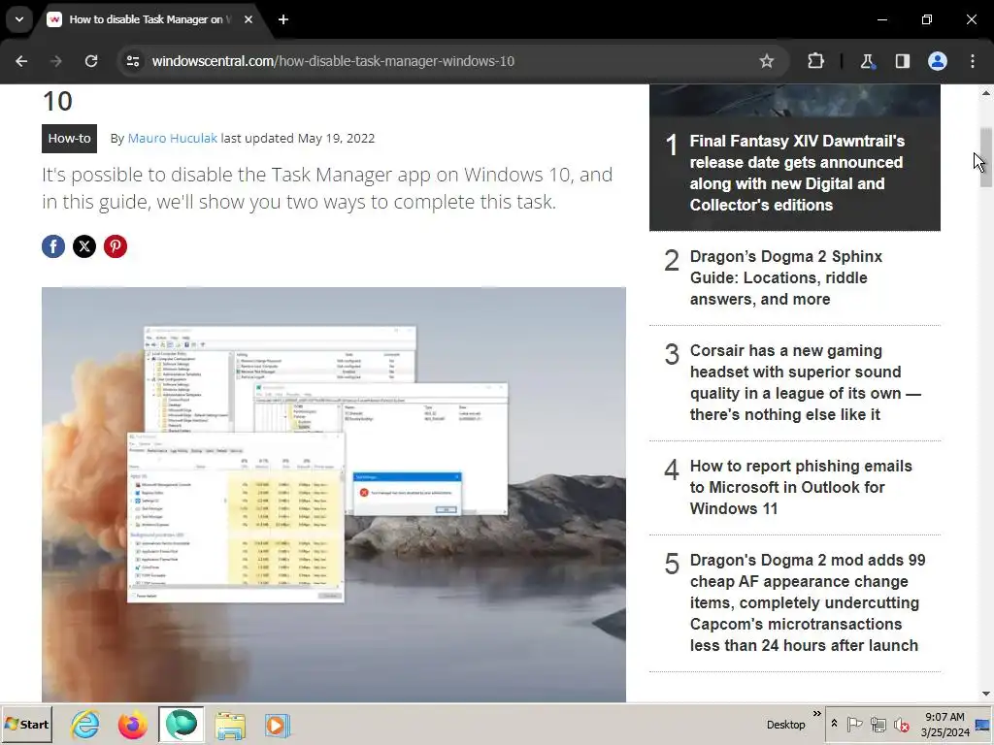Open the Dragon's Dogma 2 Sphinx Guide
Image resolution: width=994 pixels, height=745 pixels.
(785, 277)
